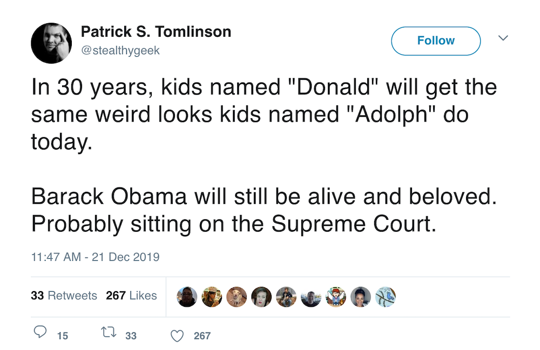Open the @stealthygeek handle link
The width and height of the screenshot is (540, 350).
pyautogui.click(x=120, y=50)
